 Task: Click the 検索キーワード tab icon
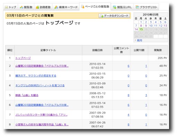[x=56, y=7]
